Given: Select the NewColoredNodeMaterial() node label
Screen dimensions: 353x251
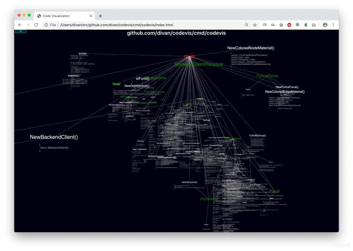Looking at the screenshot, I should pos(251,48).
